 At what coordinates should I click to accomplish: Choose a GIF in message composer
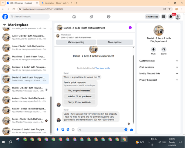[73, 129]
